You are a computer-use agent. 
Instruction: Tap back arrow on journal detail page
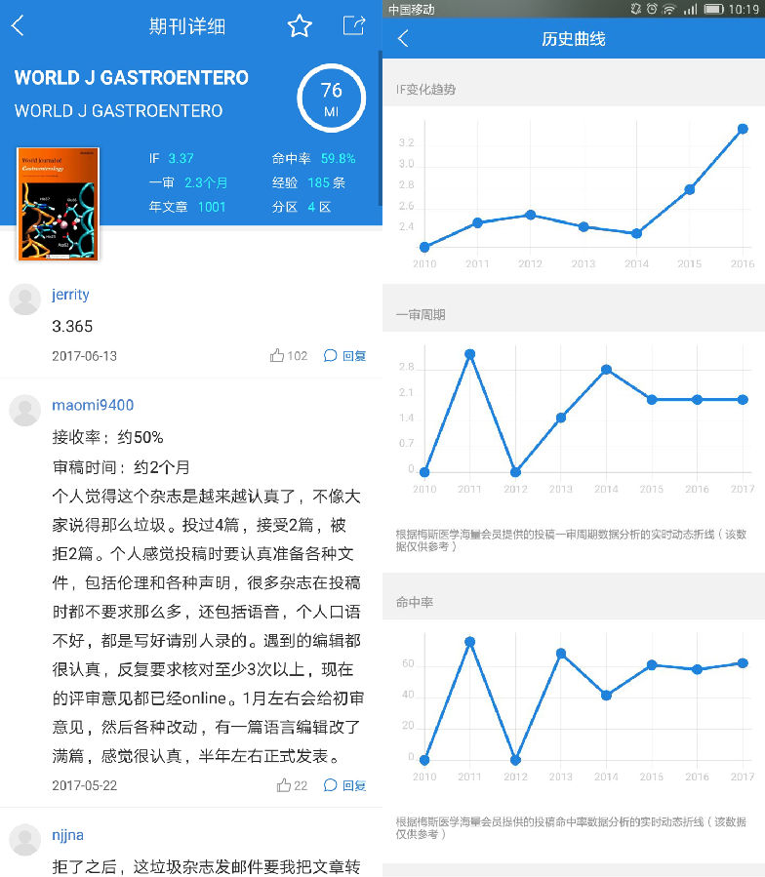(18, 26)
